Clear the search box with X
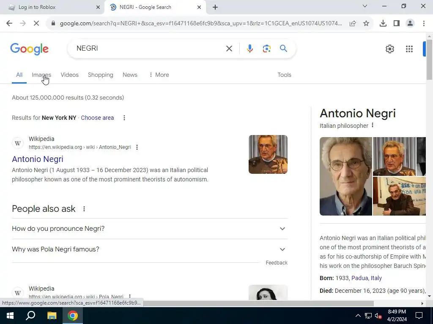The width and height of the screenshot is (433, 324). [229, 49]
